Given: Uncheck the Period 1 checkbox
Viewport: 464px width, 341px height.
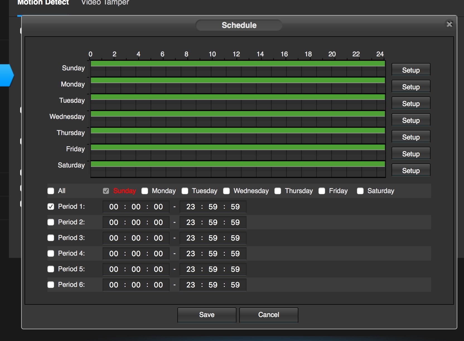Looking at the screenshot, I should point(51,206).
